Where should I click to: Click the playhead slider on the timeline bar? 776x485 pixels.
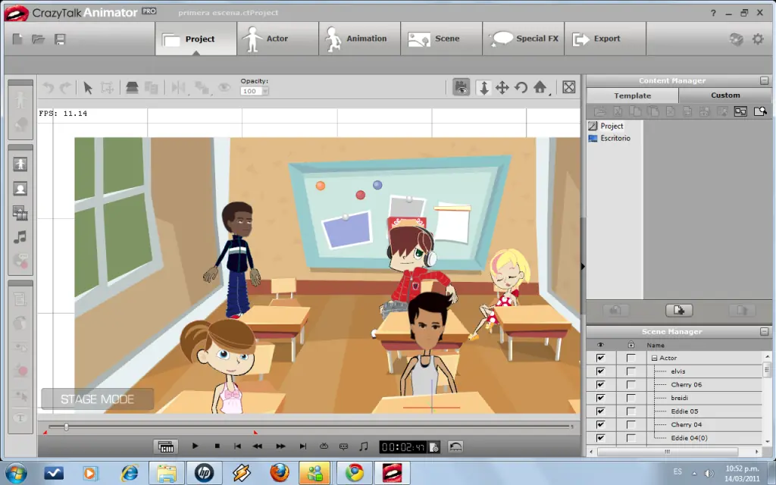66,427
